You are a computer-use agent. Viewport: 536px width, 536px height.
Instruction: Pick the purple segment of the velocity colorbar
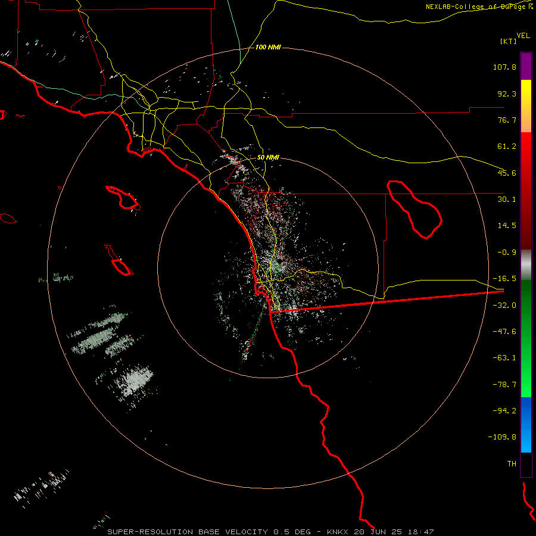pyautogui.click(x=526, y=66)
